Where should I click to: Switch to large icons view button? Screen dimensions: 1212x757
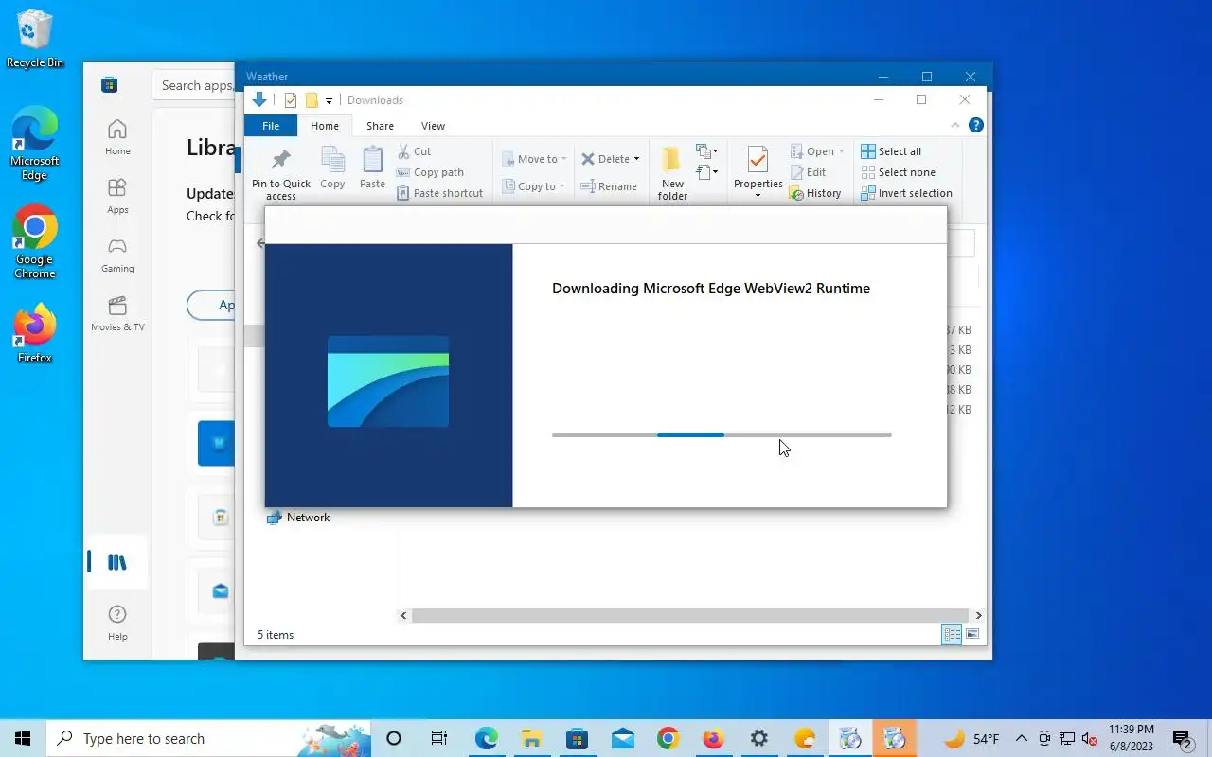971,634
